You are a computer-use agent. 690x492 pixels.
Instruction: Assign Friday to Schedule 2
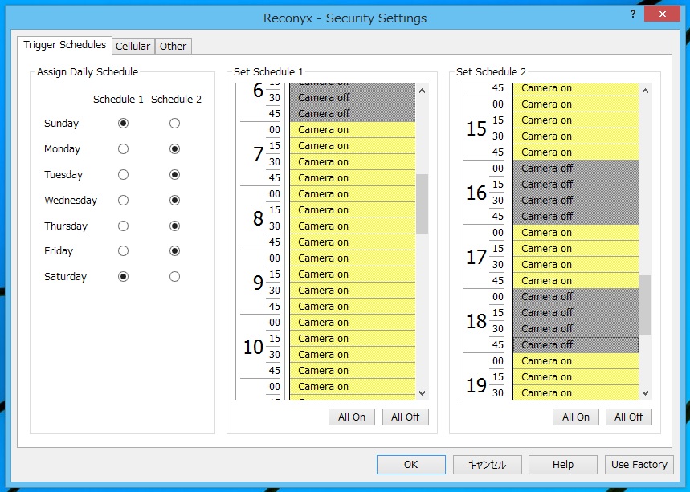(x=174, y=251)
